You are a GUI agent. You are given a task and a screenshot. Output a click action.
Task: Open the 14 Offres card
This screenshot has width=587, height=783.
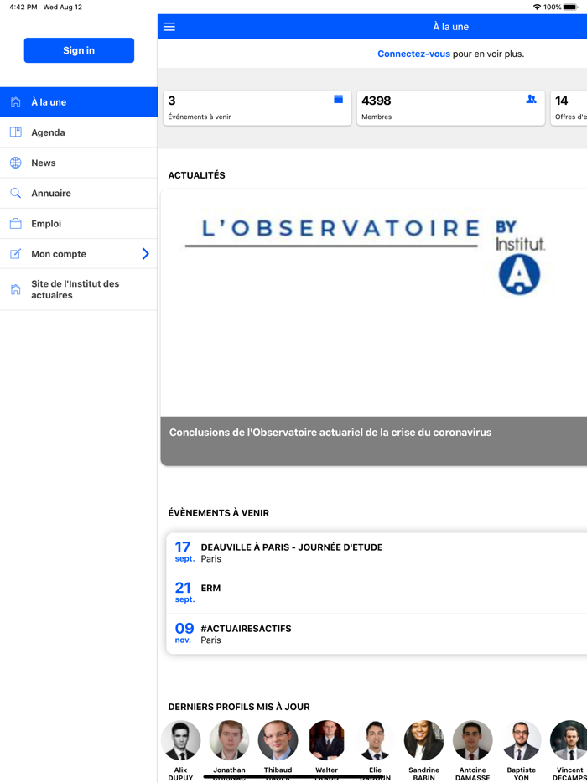coord(569,108)
